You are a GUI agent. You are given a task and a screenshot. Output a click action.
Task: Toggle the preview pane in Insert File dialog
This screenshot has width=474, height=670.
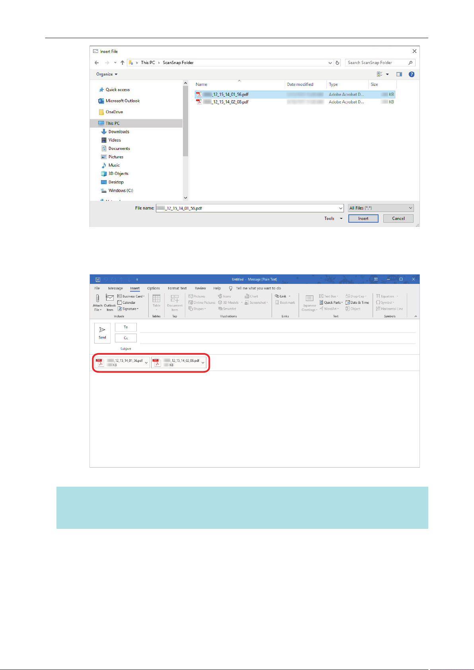point(399,74)
